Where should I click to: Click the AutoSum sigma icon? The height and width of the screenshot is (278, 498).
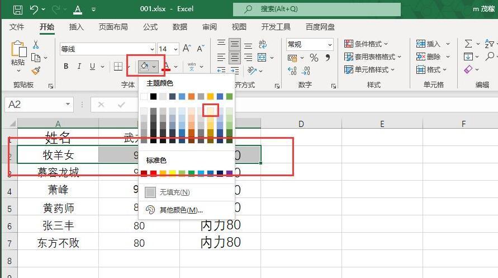[x=468, y=44]
